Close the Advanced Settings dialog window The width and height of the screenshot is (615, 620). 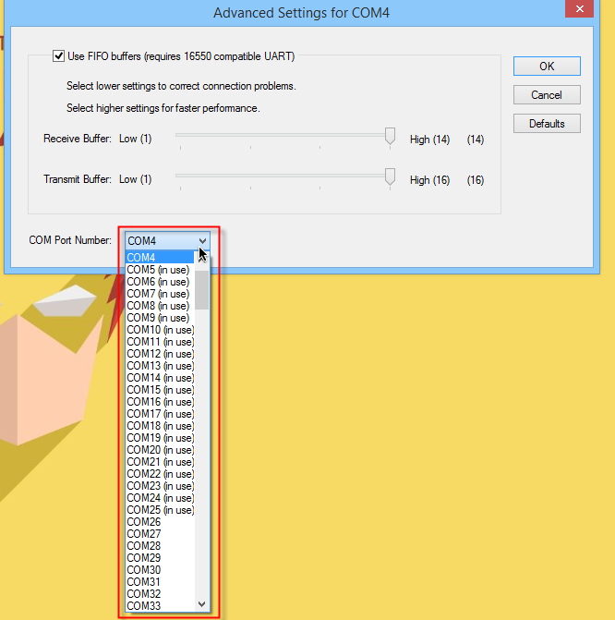578,9
